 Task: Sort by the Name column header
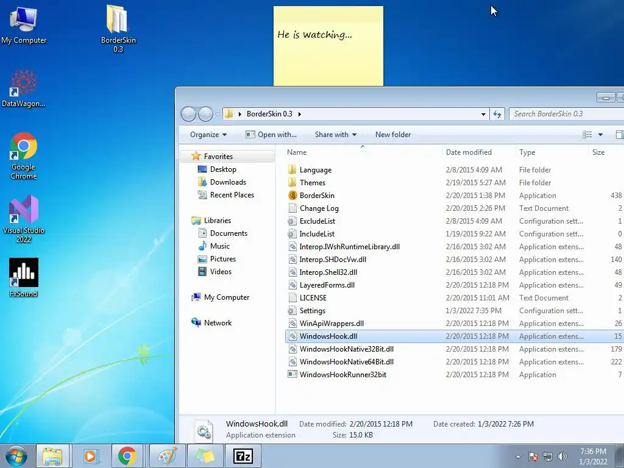[297, 152]
